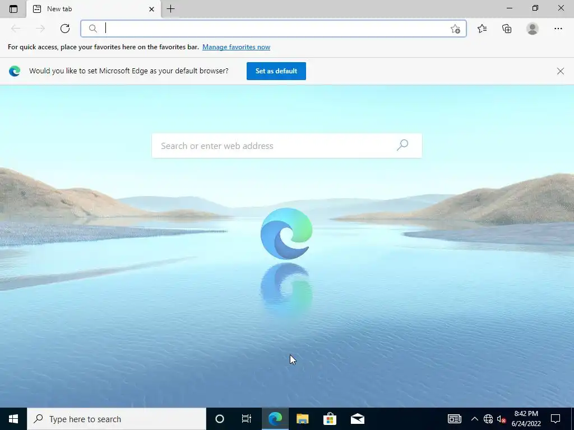This screenshot has width=574, height=430.
Task: Add this page to favorites star icon
Action: pyautogui.click(x=455, y=29)
